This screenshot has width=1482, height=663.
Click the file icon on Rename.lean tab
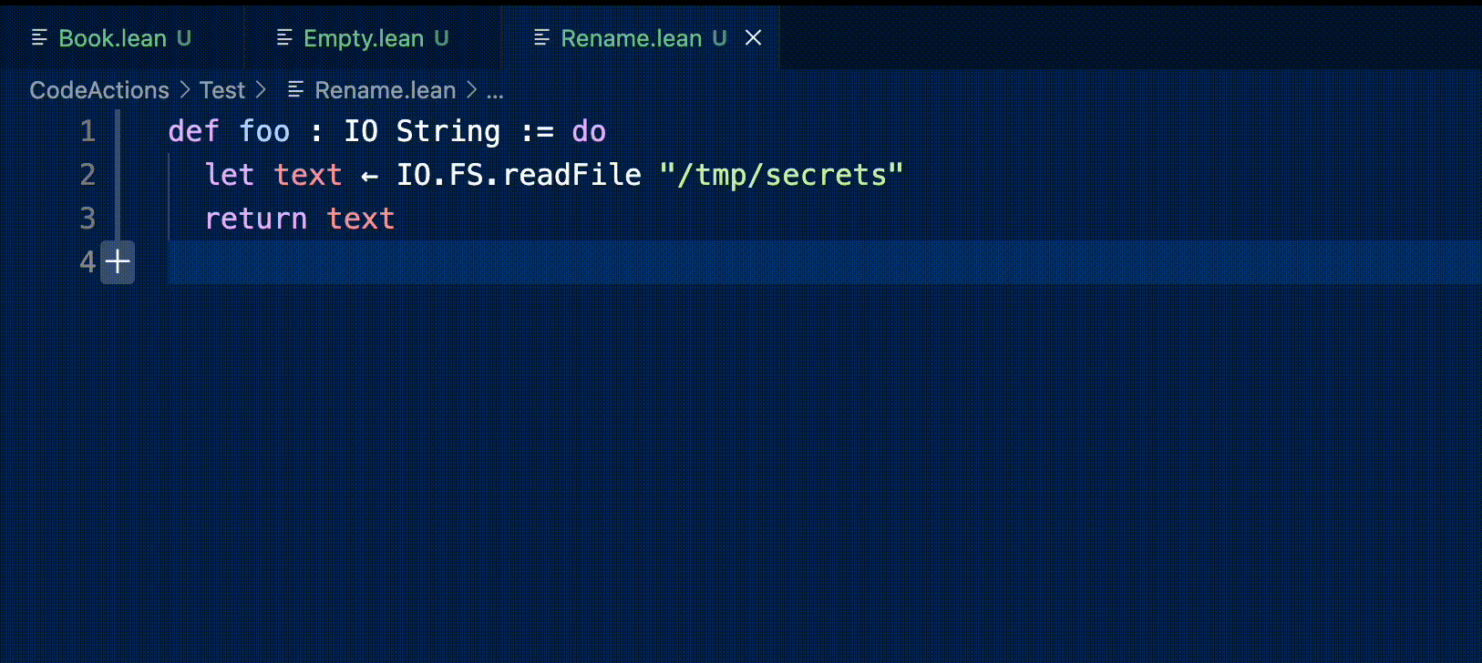coord(541,37)
